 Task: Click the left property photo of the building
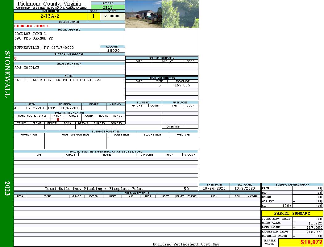point(143,14)
